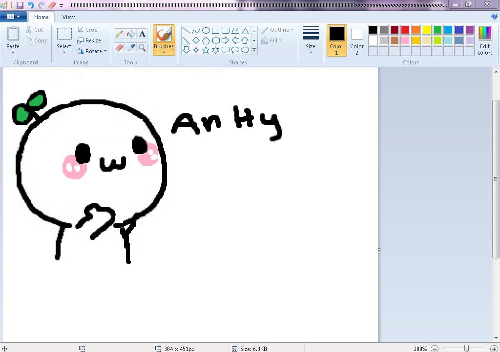Click the zoom slider handle
This screenshot has width=500, height=352.
(466, 349)
